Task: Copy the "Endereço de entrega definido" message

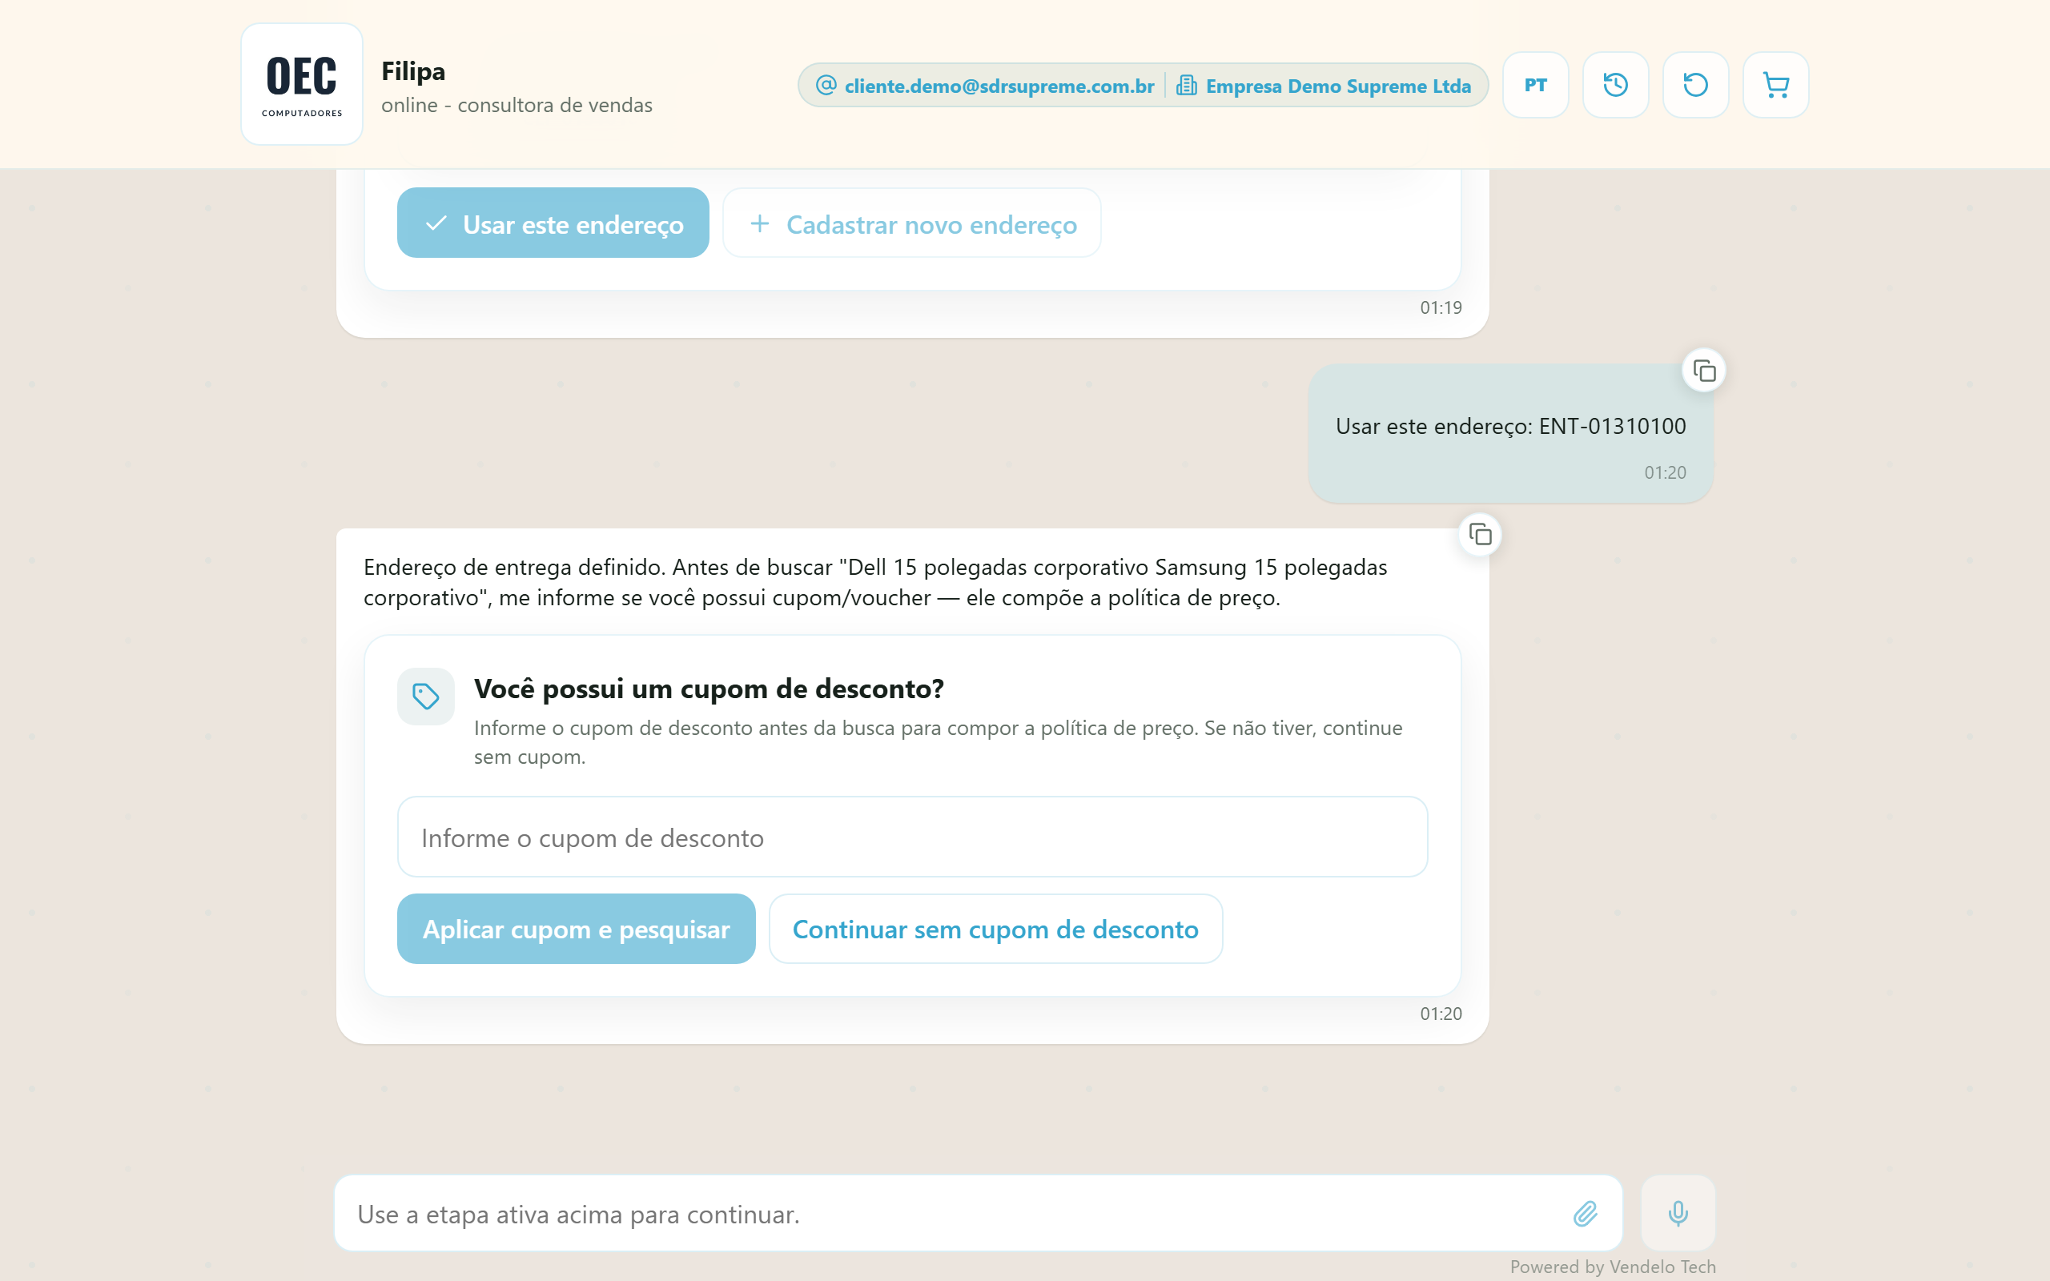Action: 1480,535
